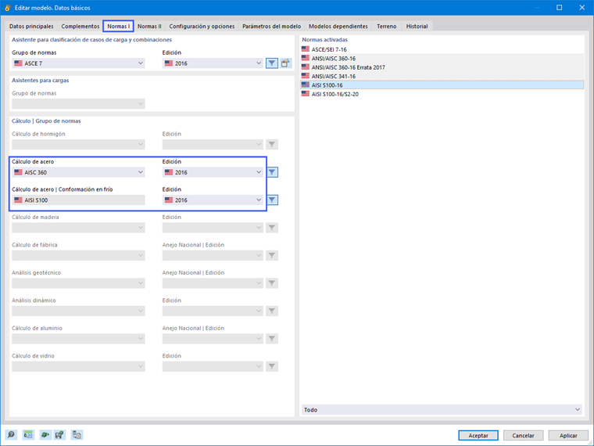Switch to the Normas II tab
This screenshot has width=594, height=446.
(149, 26)
